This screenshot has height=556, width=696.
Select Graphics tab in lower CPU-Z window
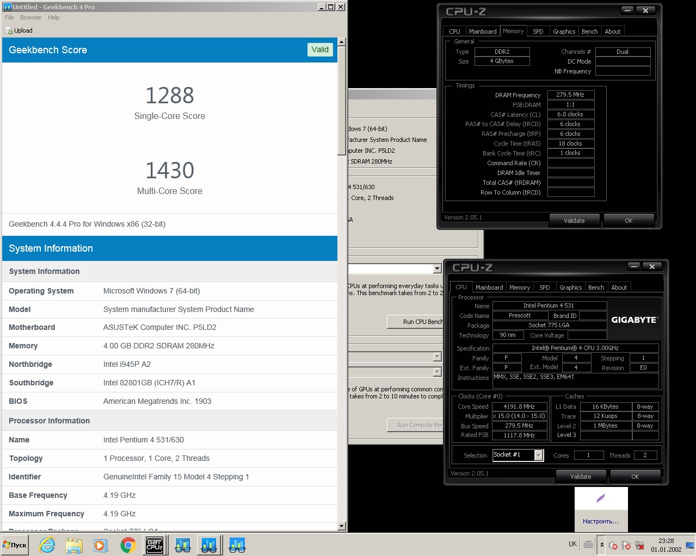(x=570, y=288)
